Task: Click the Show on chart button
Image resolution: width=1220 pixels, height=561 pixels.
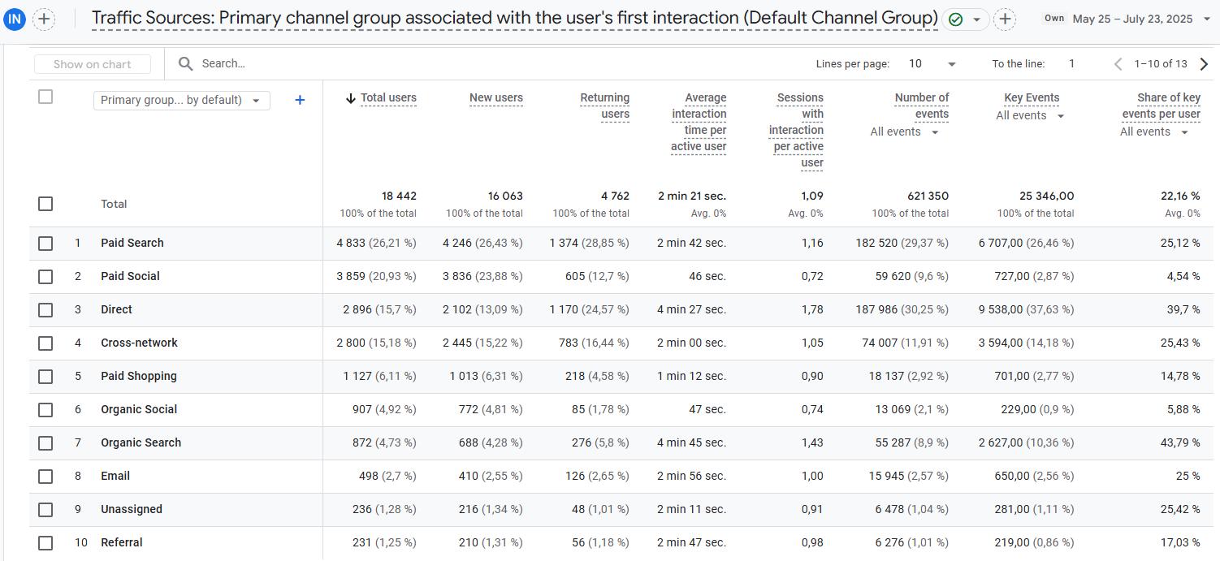Action: point(93,64)
